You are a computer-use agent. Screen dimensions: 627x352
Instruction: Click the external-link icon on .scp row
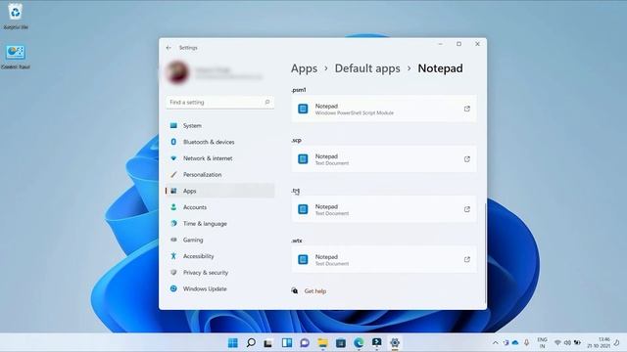click(x=466, y=159)
